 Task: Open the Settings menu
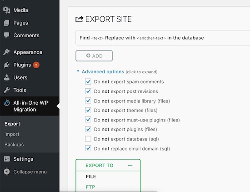click(23, 159)
